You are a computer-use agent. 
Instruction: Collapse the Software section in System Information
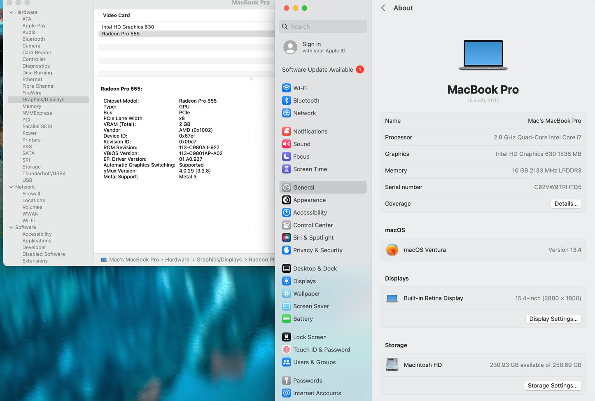coord(12,227)
